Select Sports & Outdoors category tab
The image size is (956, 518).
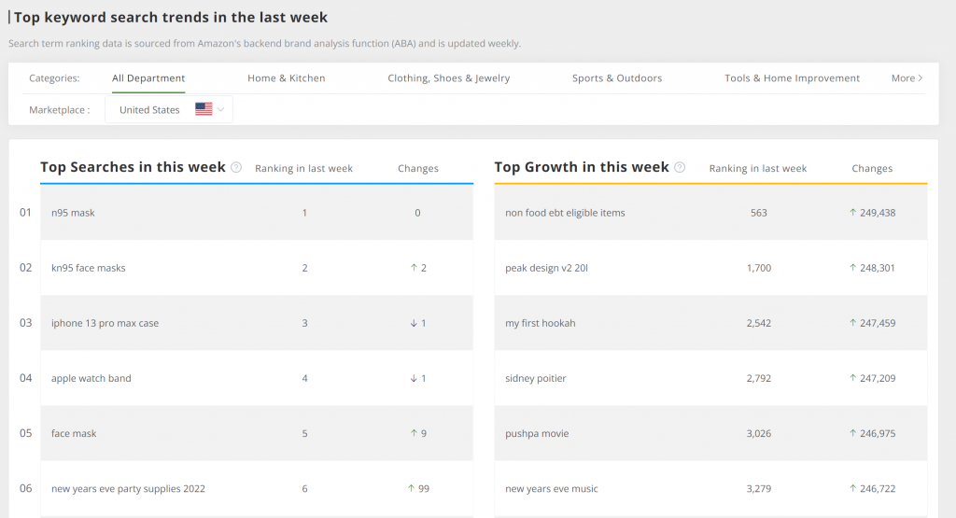click(x=617, y=78)
